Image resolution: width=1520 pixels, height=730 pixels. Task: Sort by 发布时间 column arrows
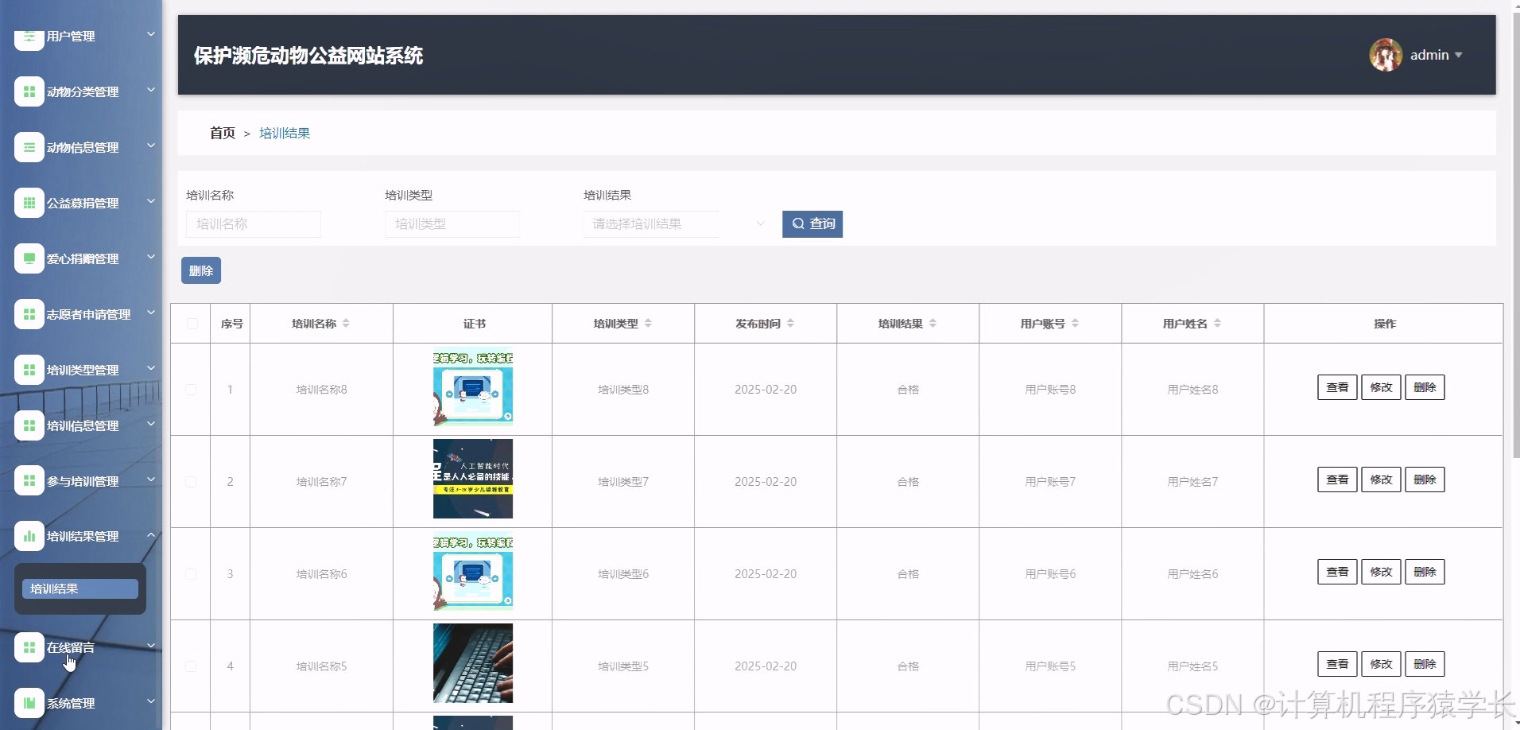pos(790,324)
